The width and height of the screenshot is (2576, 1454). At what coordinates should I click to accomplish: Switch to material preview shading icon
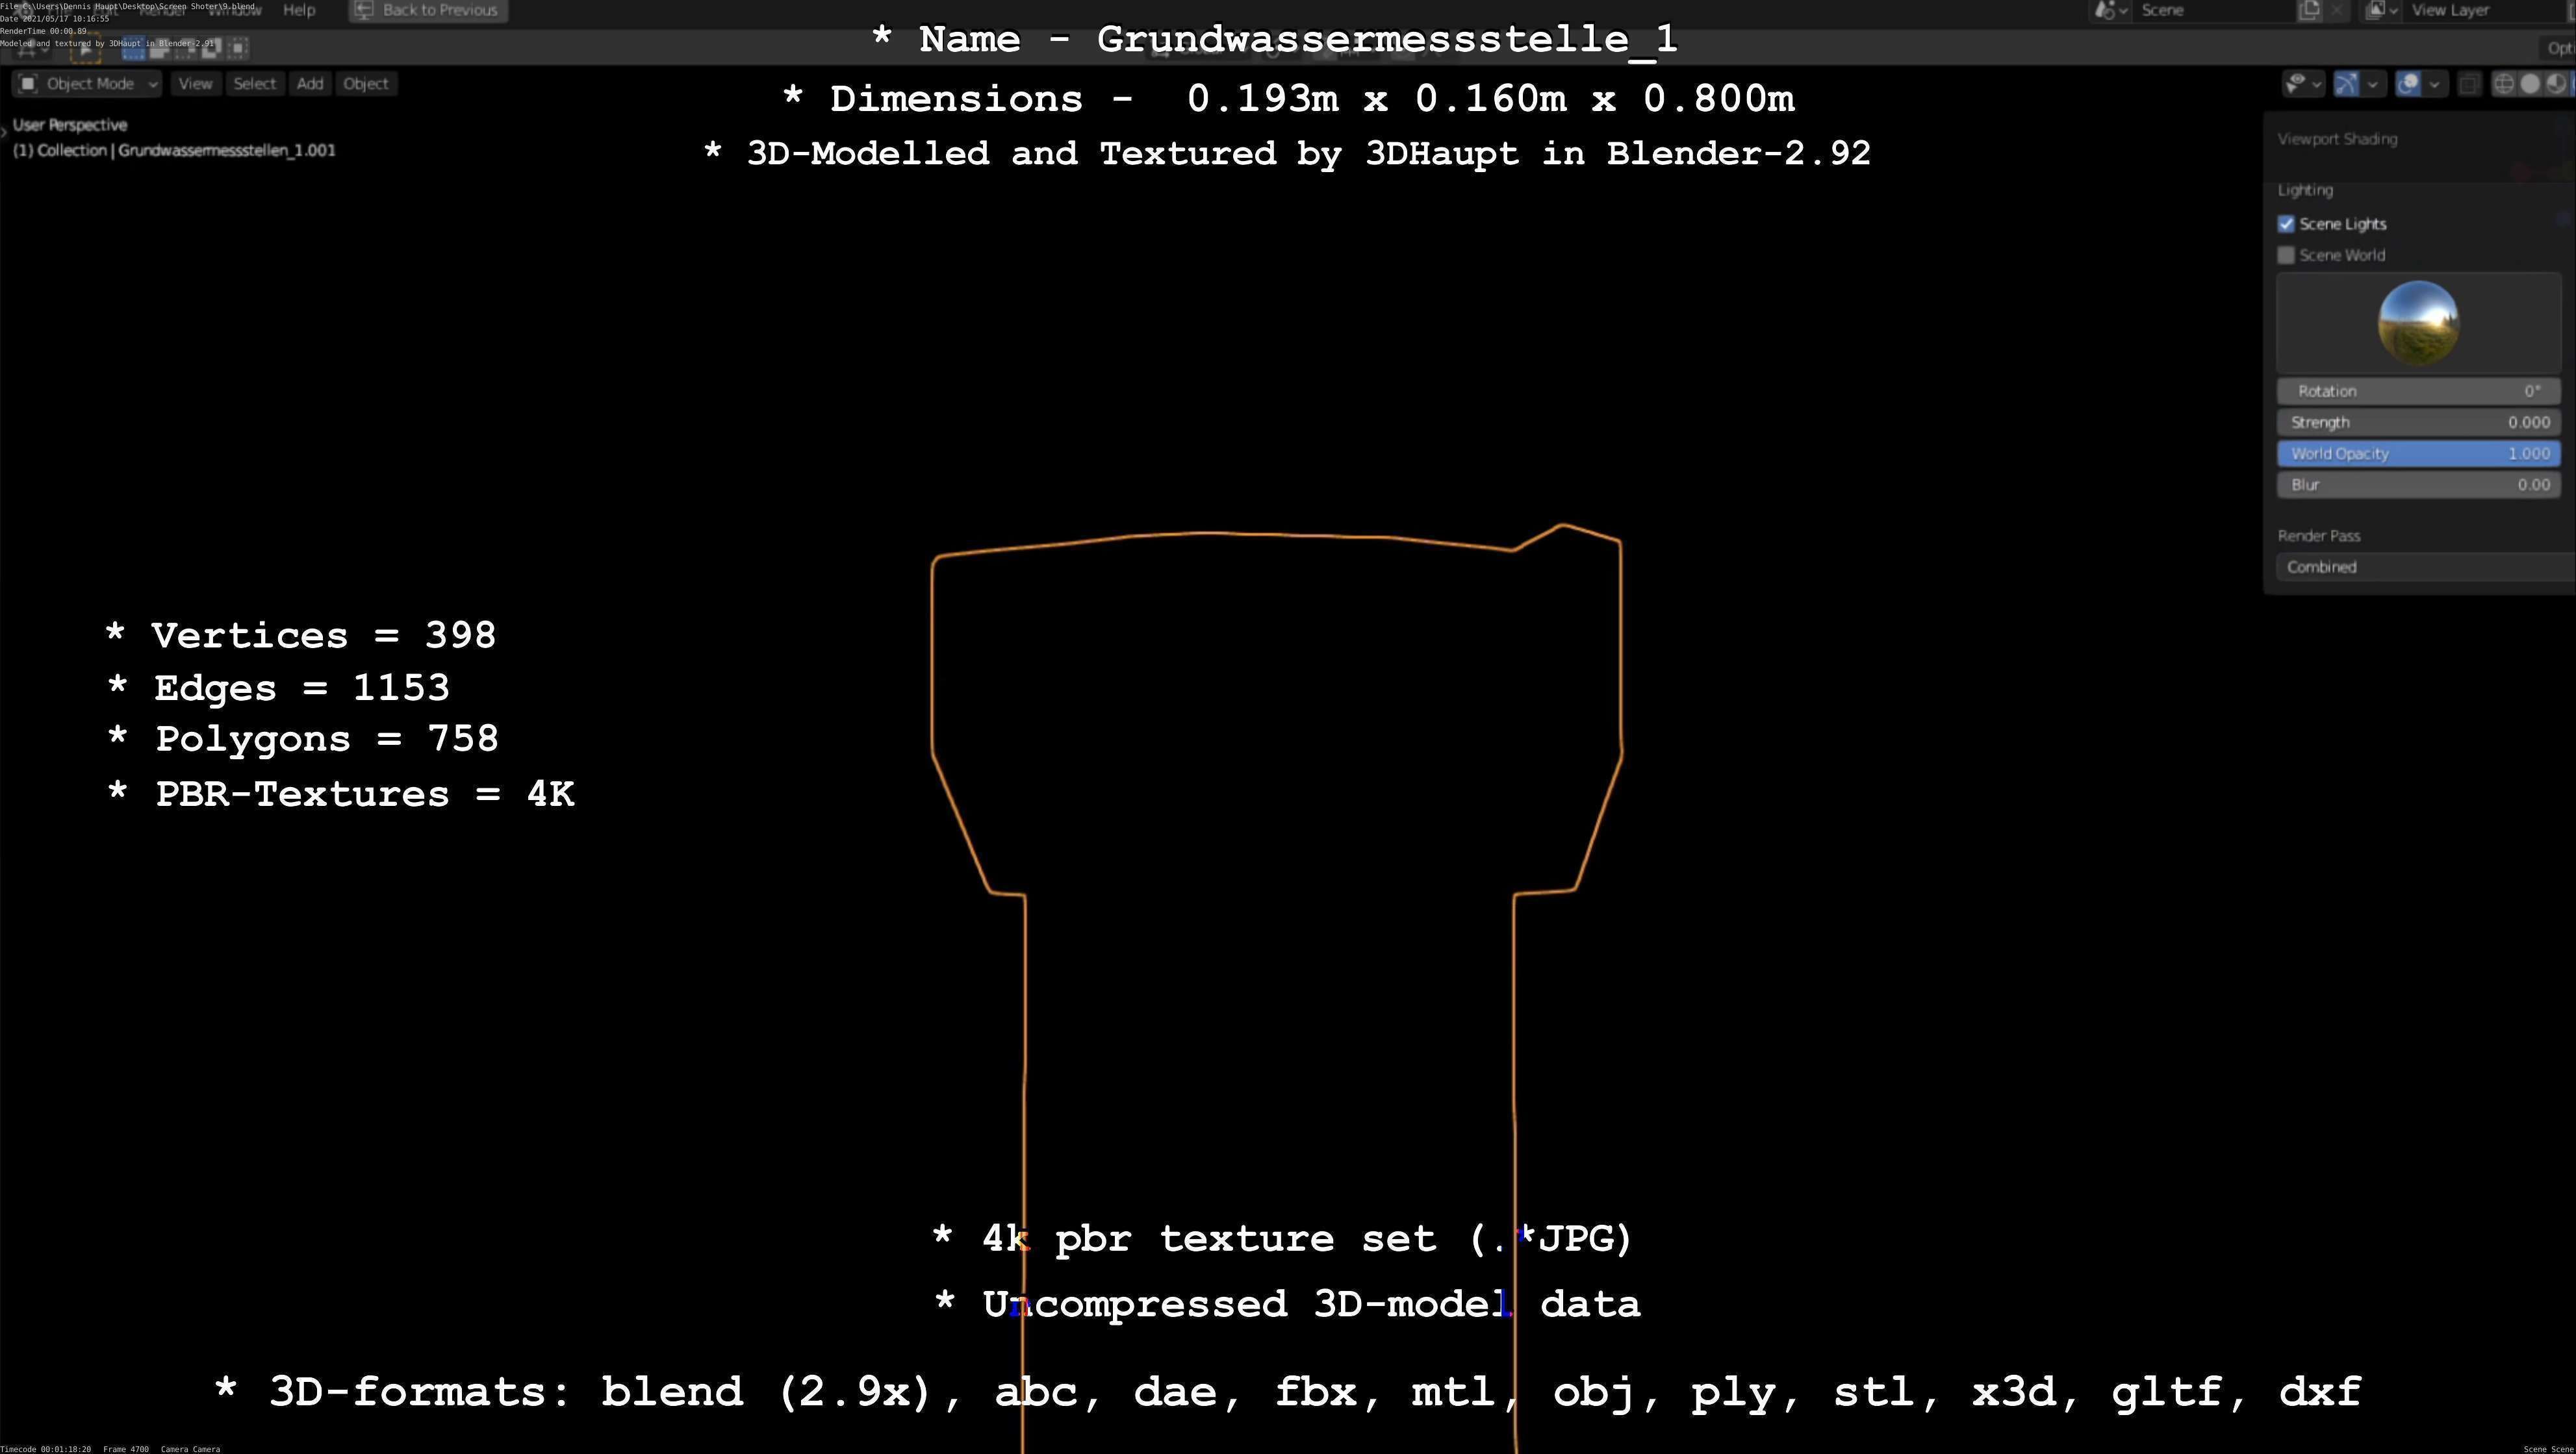(2556, 84)
